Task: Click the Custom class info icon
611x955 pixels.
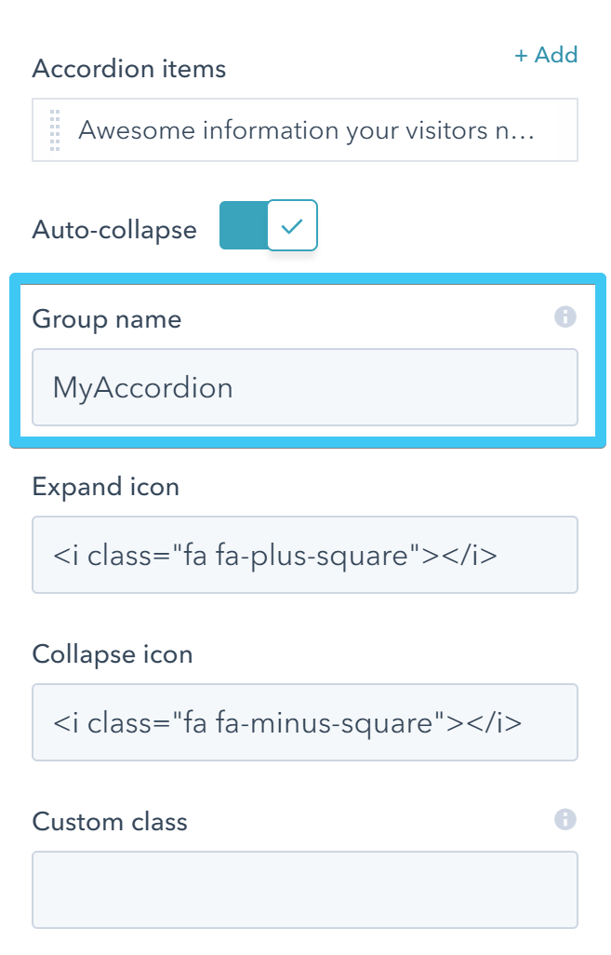Action: point(567,820)
